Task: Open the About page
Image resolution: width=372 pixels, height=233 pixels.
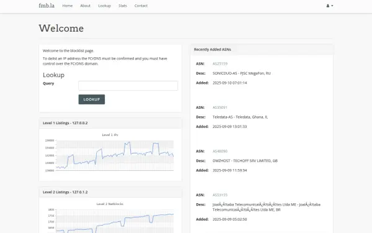Action: pos(85,6)
